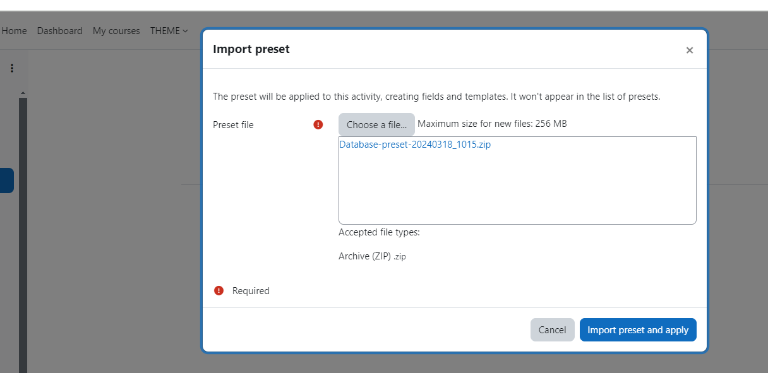Viewport: 768px width, 373px height.
Task: Click the small scroll-up arrow on left panel
Action: pos(23,93)
